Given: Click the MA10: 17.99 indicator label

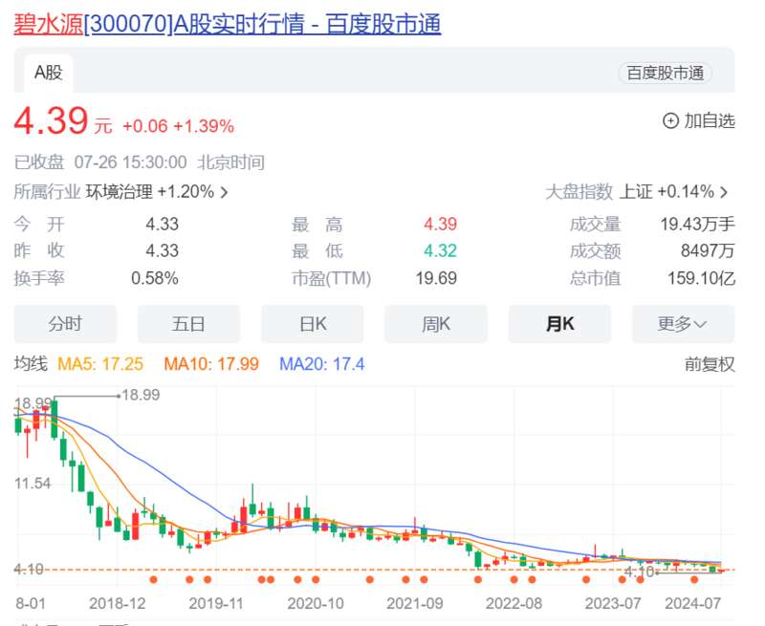Looking at the screenshot, I should [211, 364].
